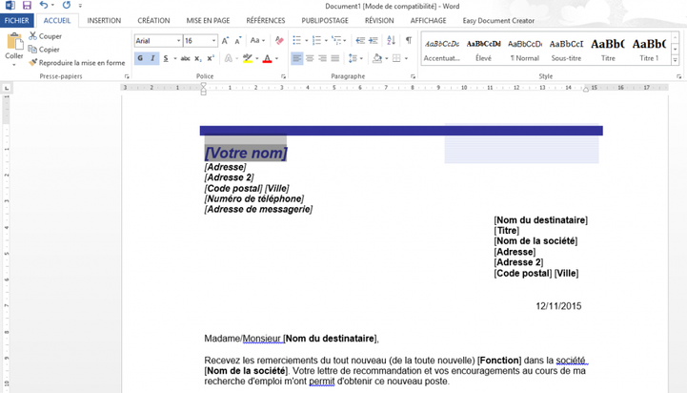Image resolution: width=687 pixels, height=393 pixels.
Task: Click the Couper scissors icon
Action: (x=32, y=36)
